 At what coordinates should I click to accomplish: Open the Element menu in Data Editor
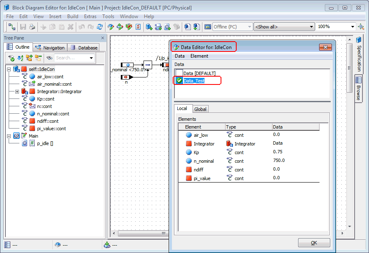(x=199, y=56)
